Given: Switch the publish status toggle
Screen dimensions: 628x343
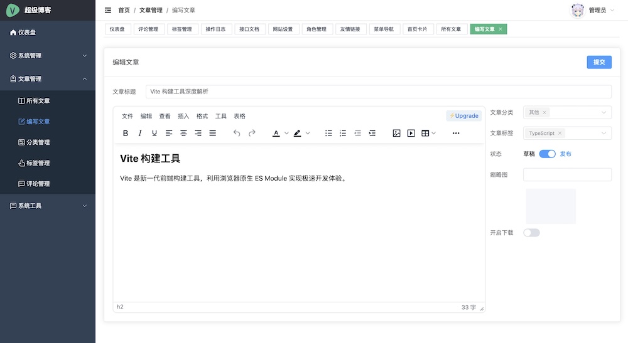Looking at the screenshot, I should [547, 154].
